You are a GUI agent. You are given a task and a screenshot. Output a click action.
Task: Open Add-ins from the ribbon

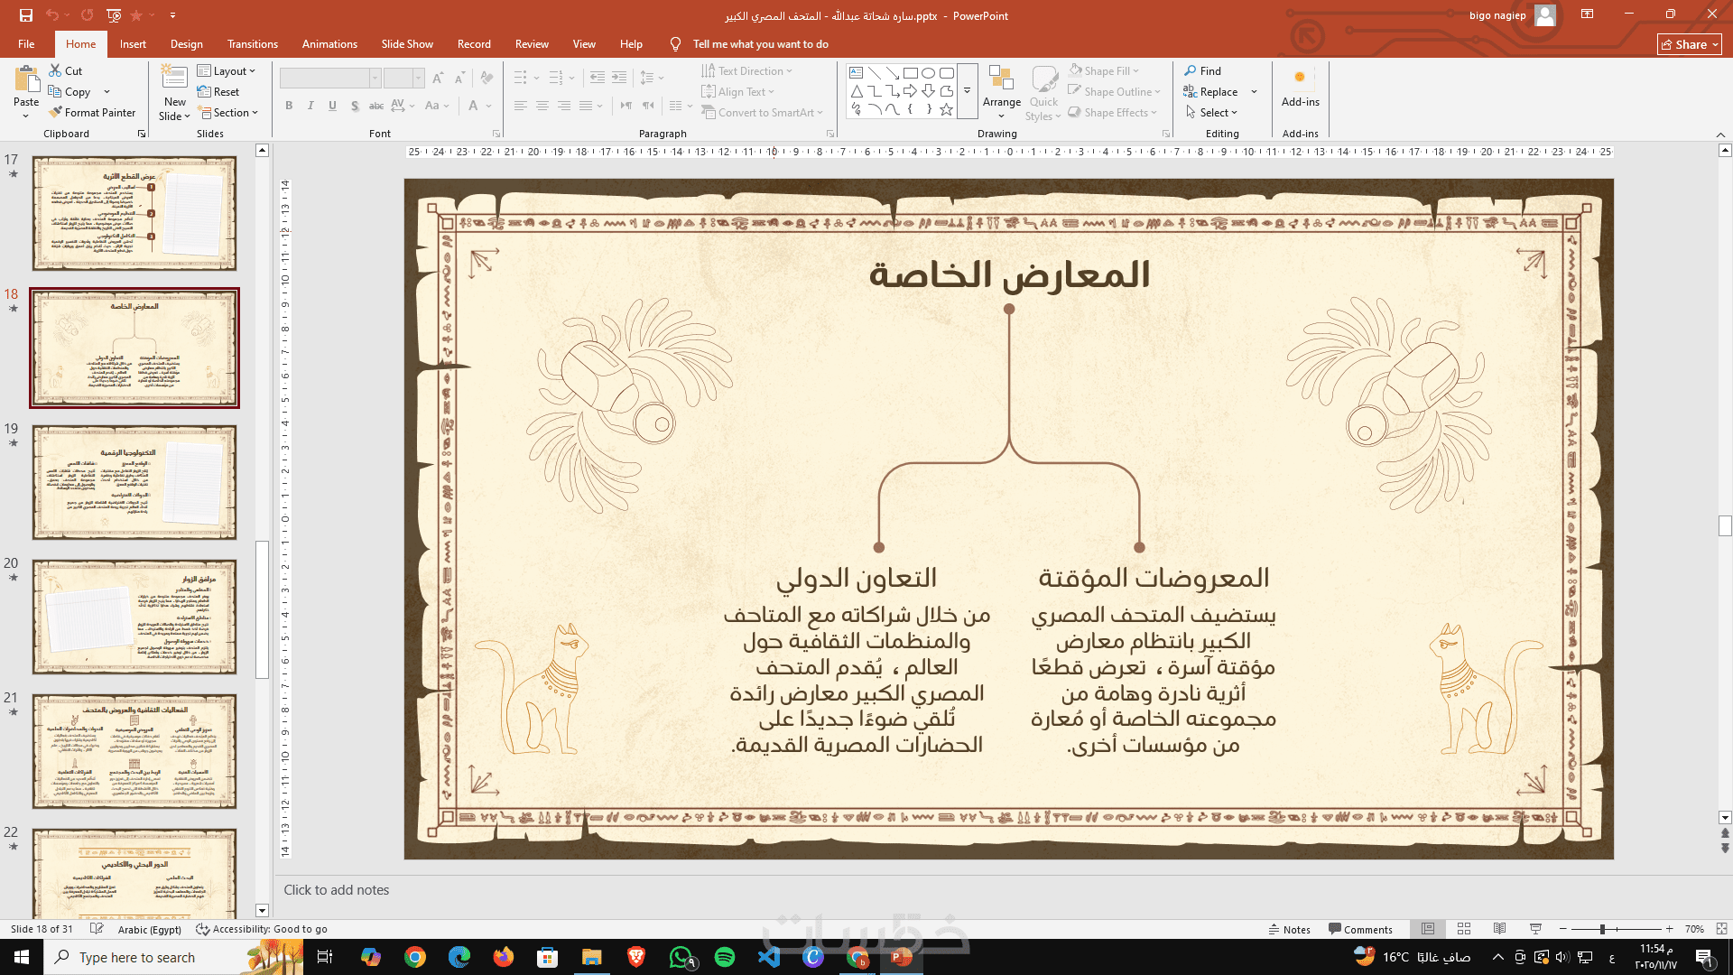pos(1300,88)
